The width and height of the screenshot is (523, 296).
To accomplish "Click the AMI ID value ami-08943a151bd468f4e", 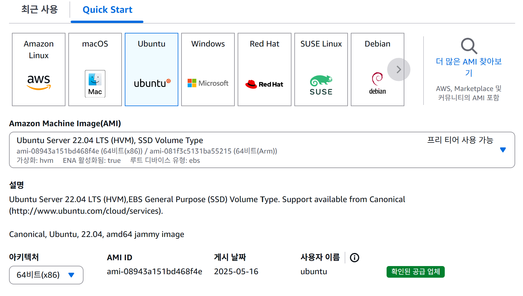I will [154, 272].
